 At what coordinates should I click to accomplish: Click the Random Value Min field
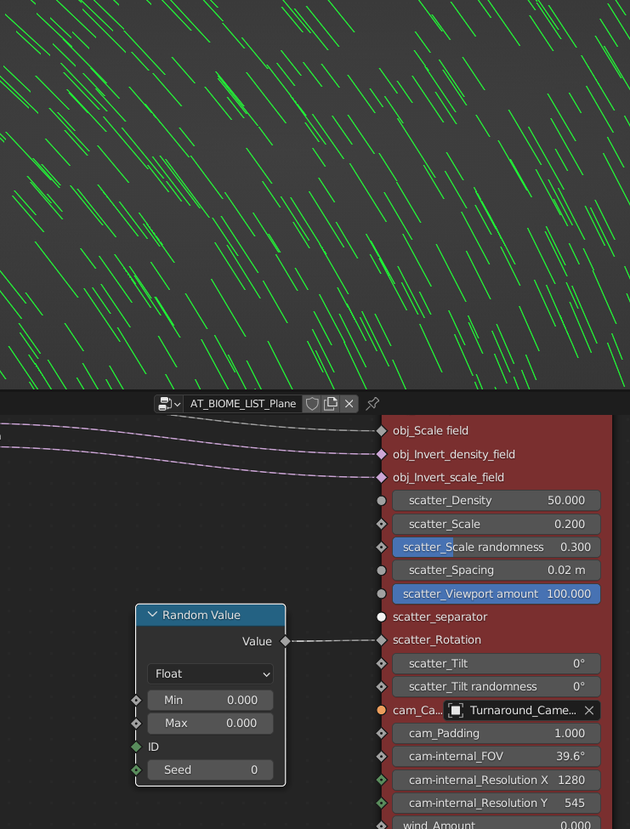(210, 700)
